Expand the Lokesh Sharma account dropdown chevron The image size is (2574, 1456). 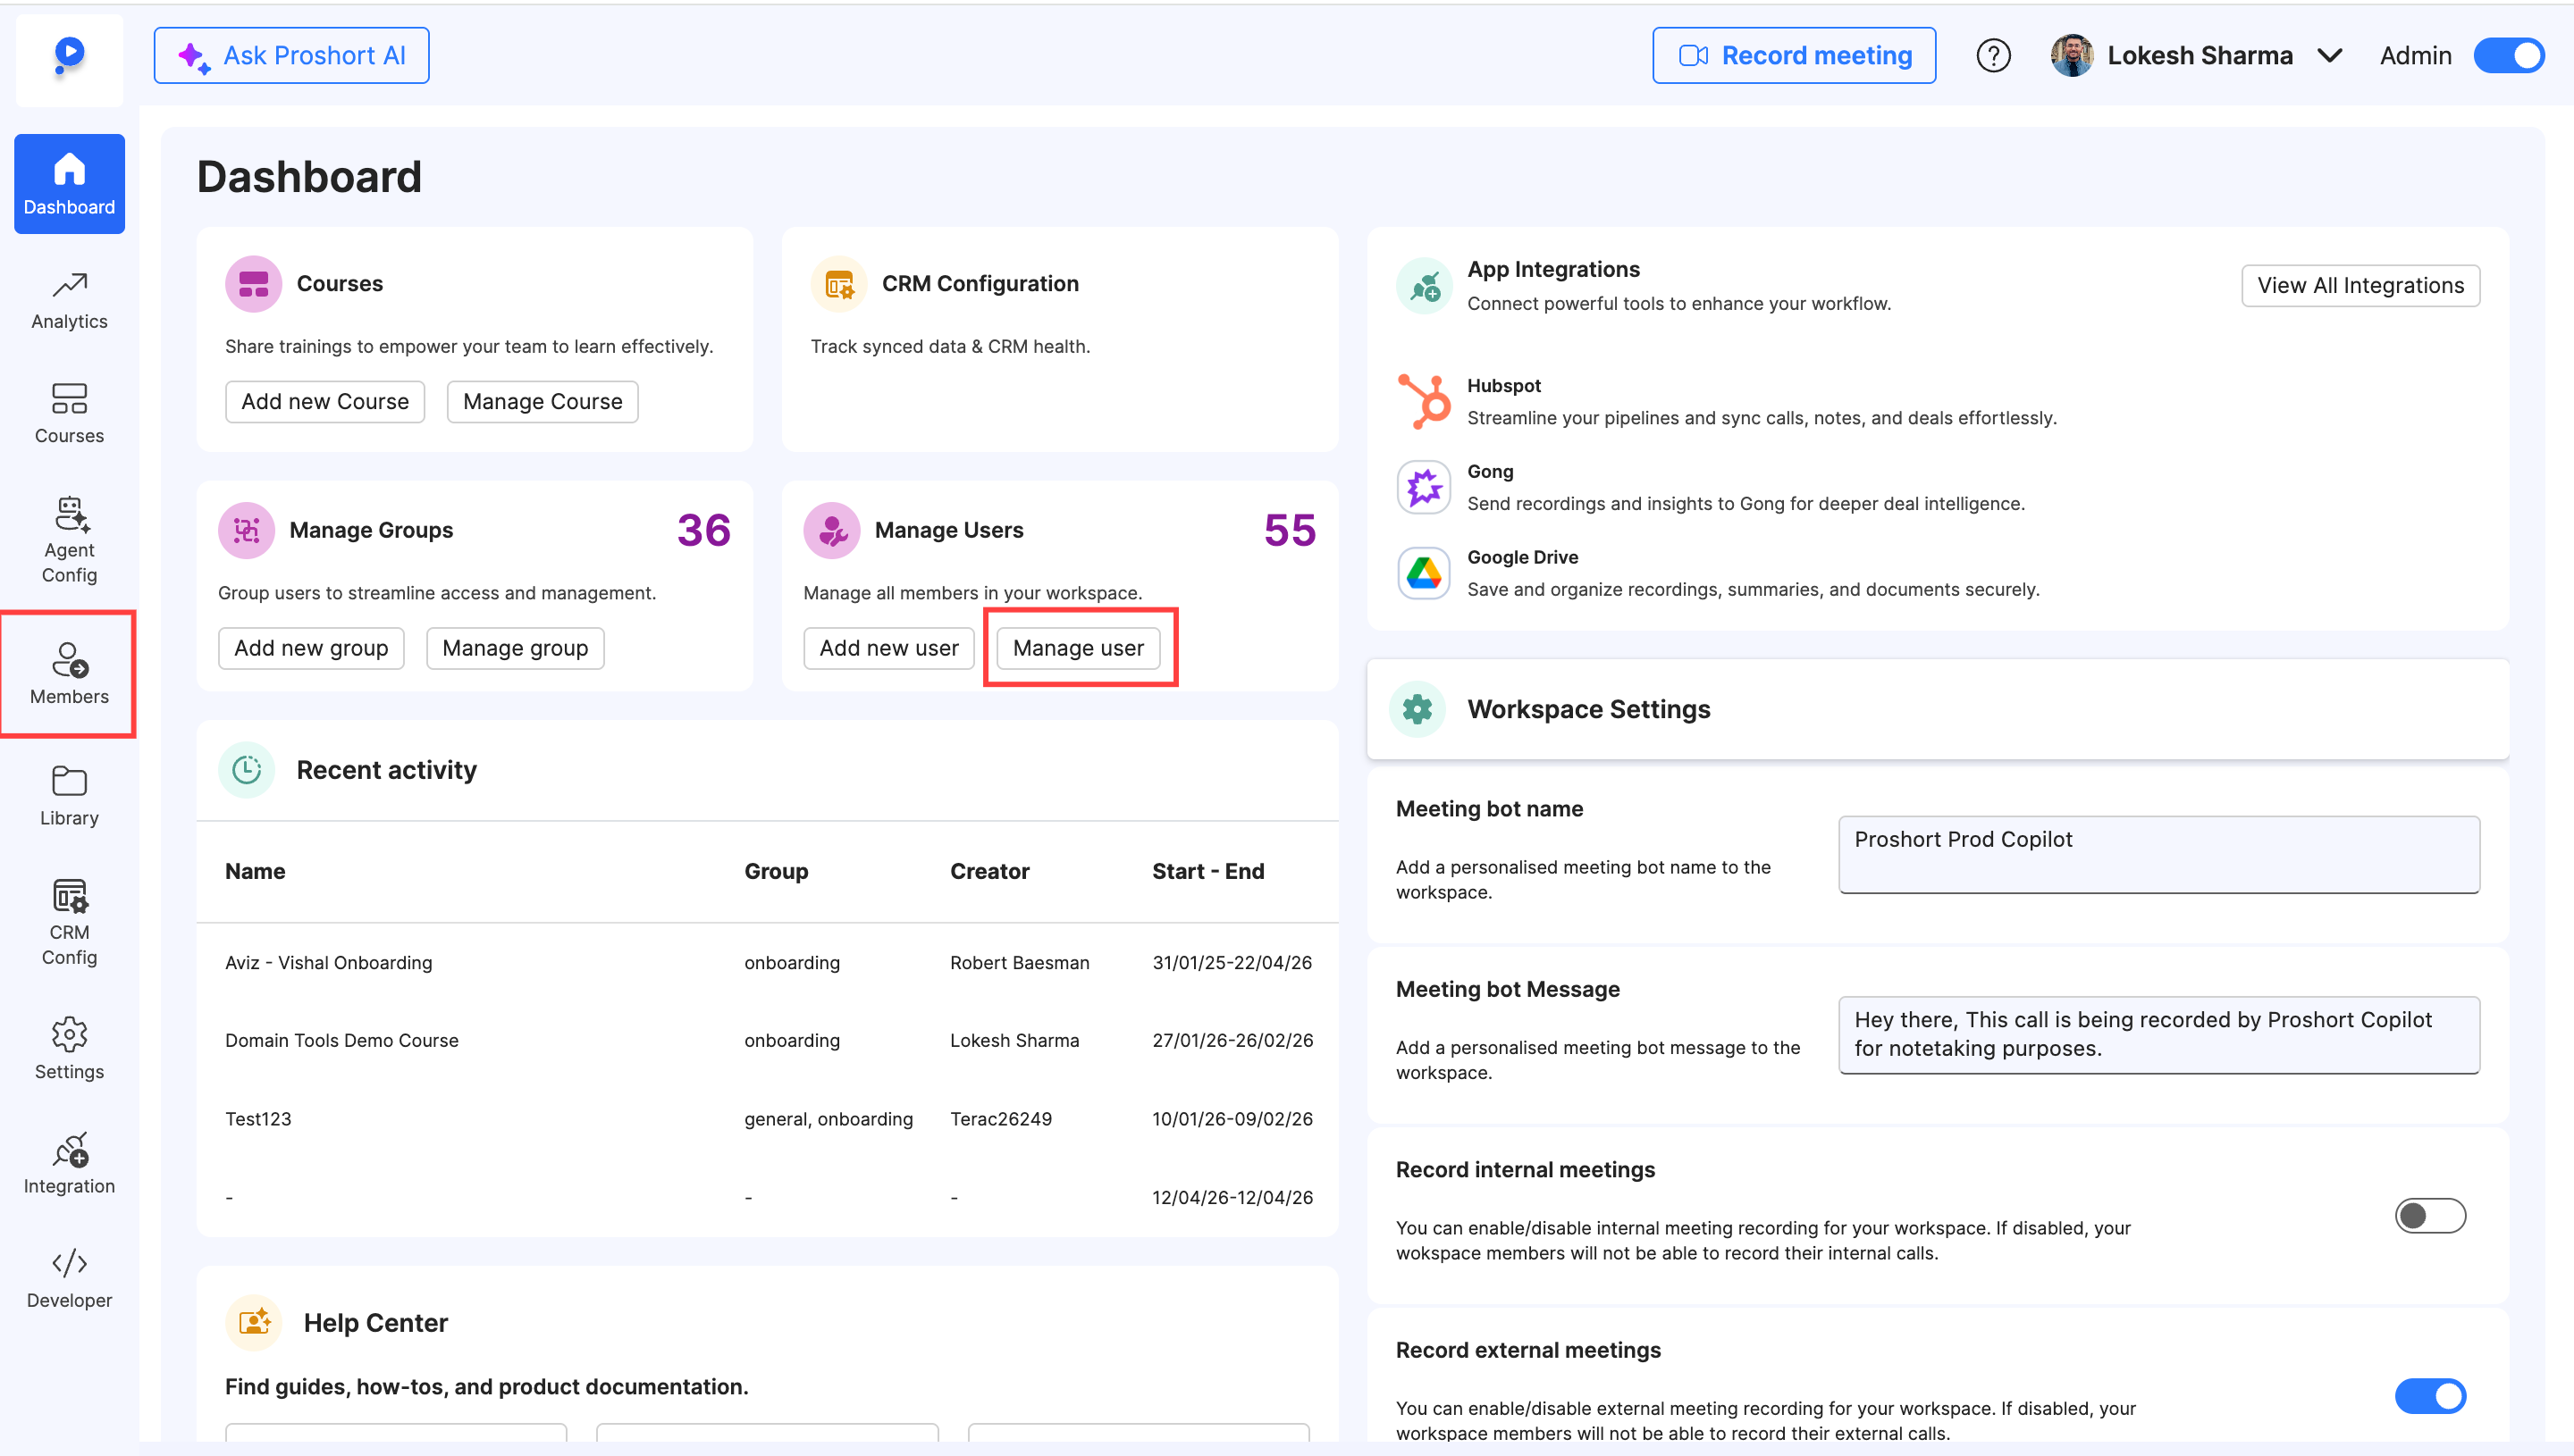(2329, 56)
